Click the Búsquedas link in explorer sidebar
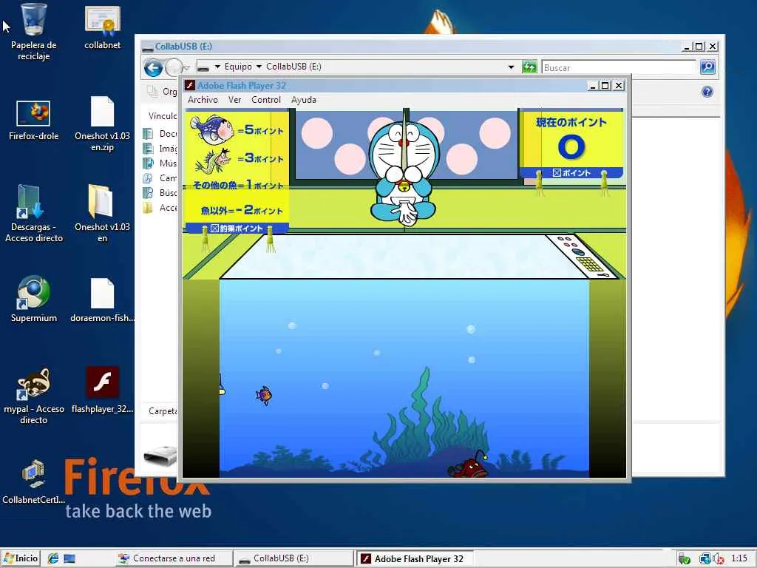 (160, 193)
